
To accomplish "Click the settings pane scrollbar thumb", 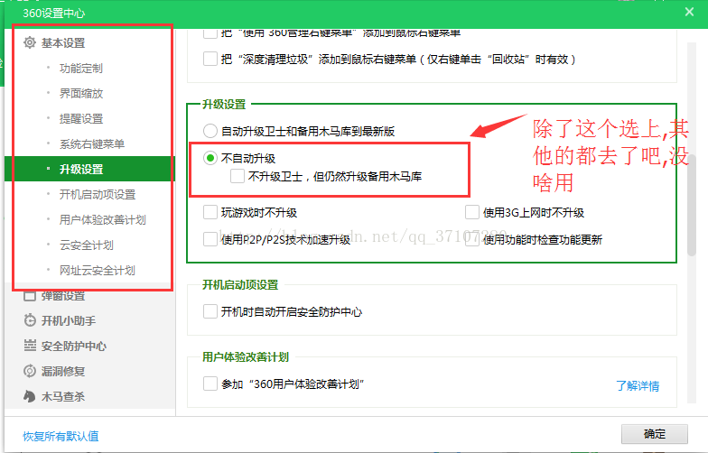I will point(692,206).
